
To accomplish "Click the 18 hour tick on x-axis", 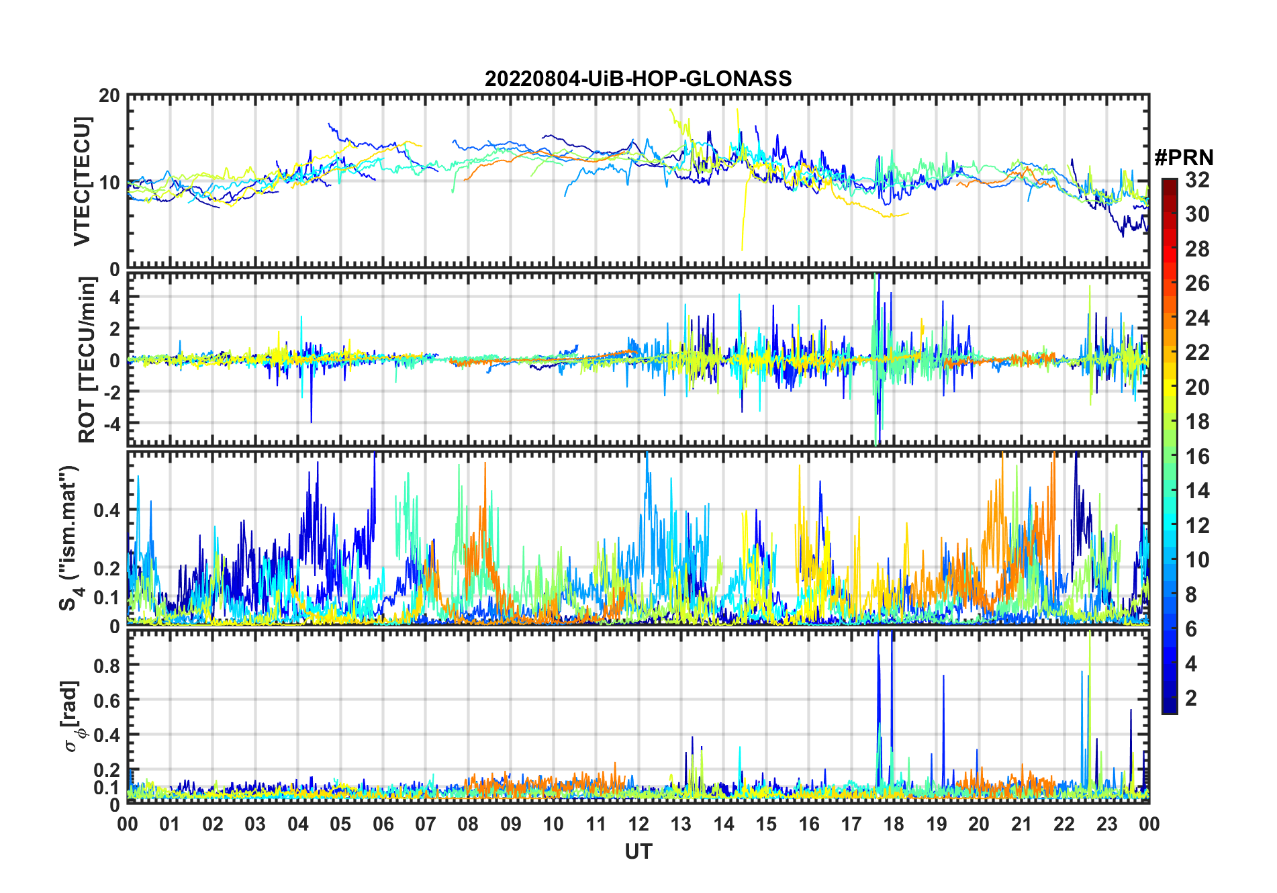I will [x=894, y=824].
